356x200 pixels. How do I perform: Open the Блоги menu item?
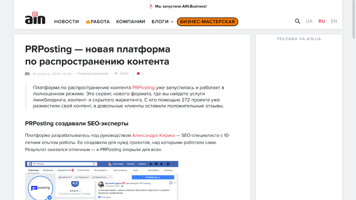(x=160, y=22)
